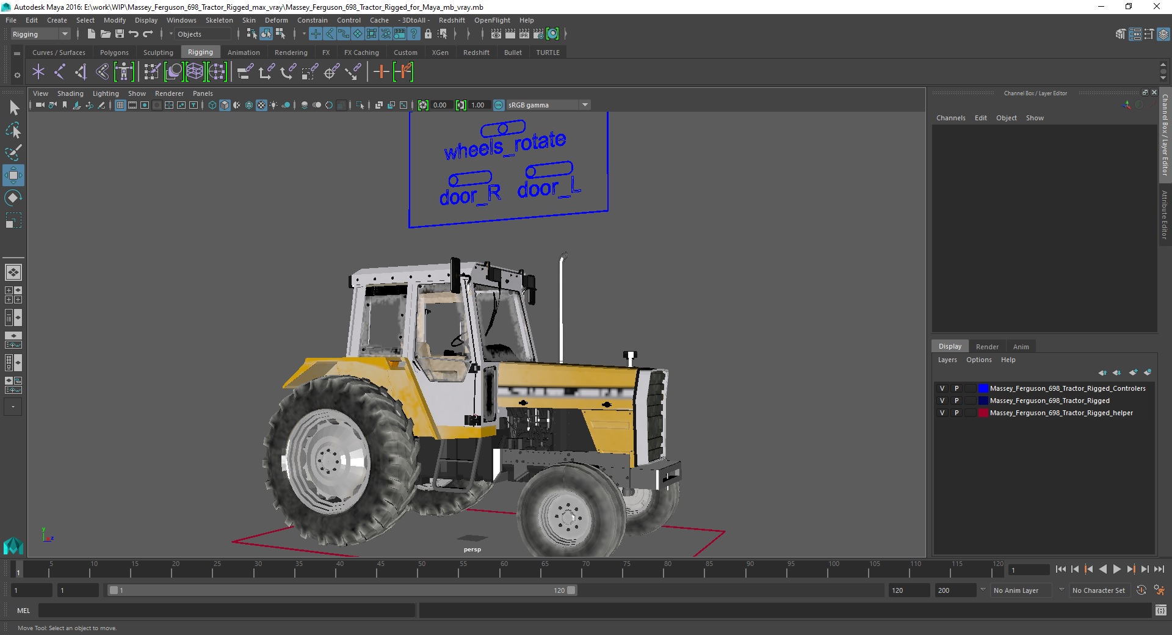Click the Create Locator shelf icon

[38, 72]
